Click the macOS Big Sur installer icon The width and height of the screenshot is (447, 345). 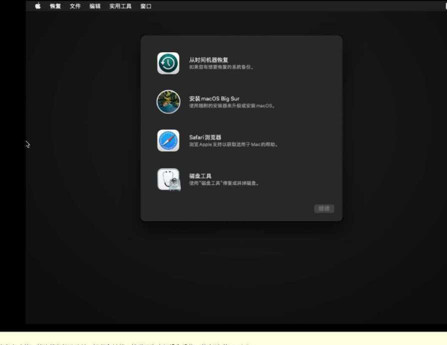tap(168, 102)
